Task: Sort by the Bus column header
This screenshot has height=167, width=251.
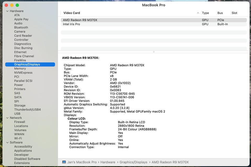Action: [x=220, y=13]
